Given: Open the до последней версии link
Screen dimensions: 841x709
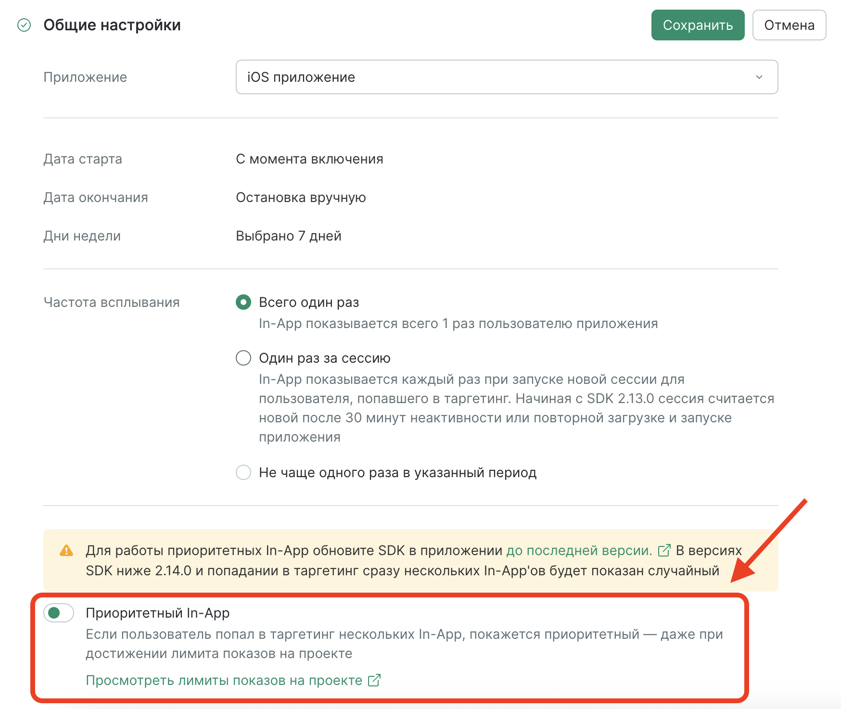Looking at the screenshot, I should pos(579,550).
